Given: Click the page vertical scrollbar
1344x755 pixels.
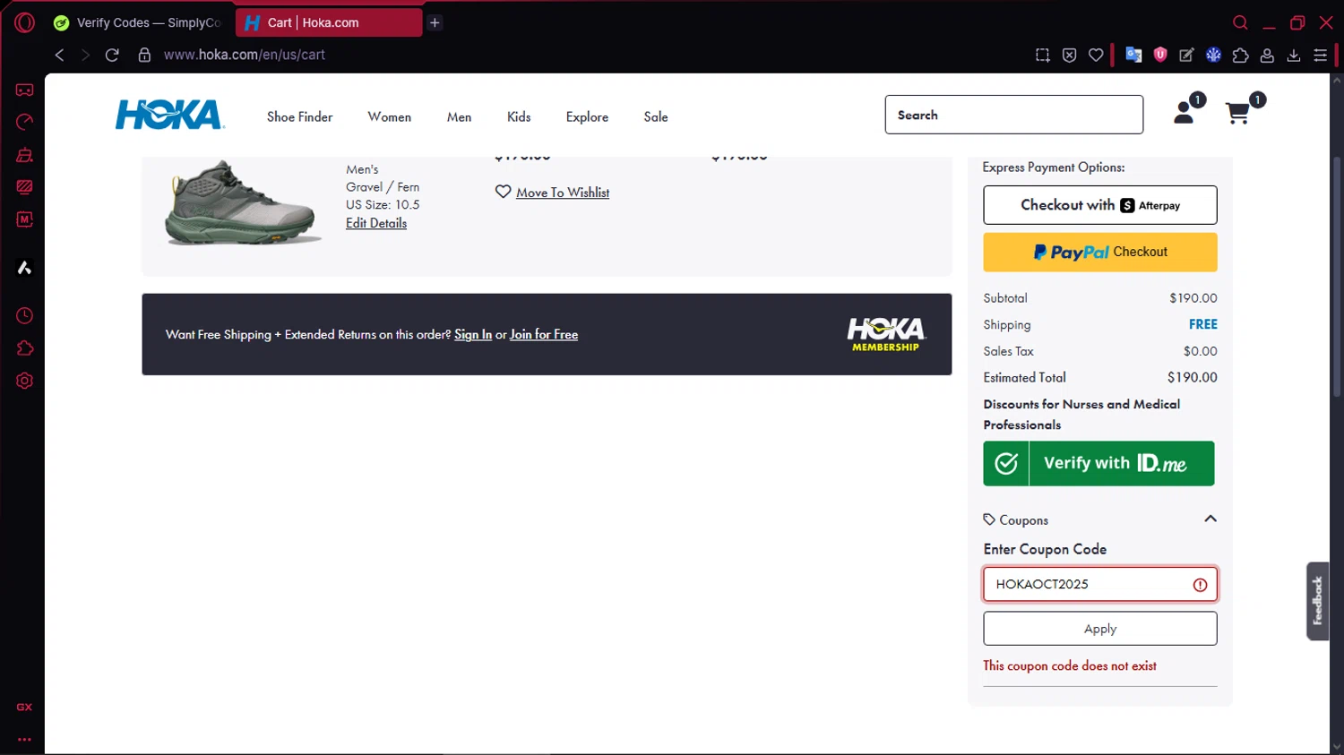Looking at the screenshot, I should click(1337, 278).
